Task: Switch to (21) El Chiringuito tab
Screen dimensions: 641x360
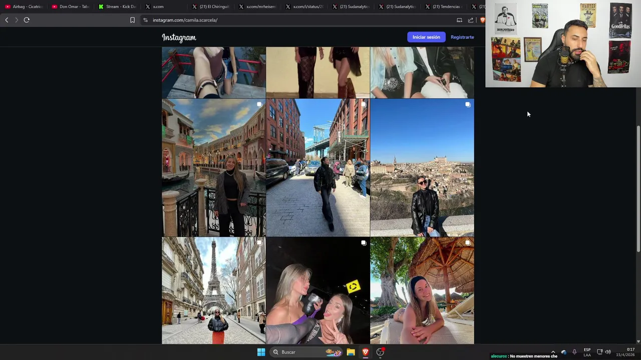Action: (211, 6)
